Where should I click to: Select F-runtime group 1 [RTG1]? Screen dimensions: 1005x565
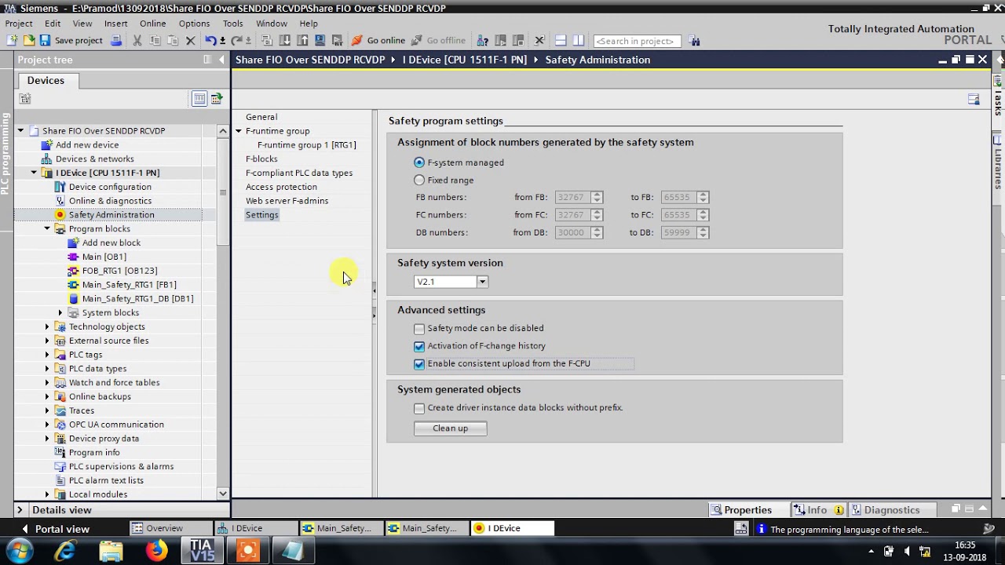click(306, 145)
